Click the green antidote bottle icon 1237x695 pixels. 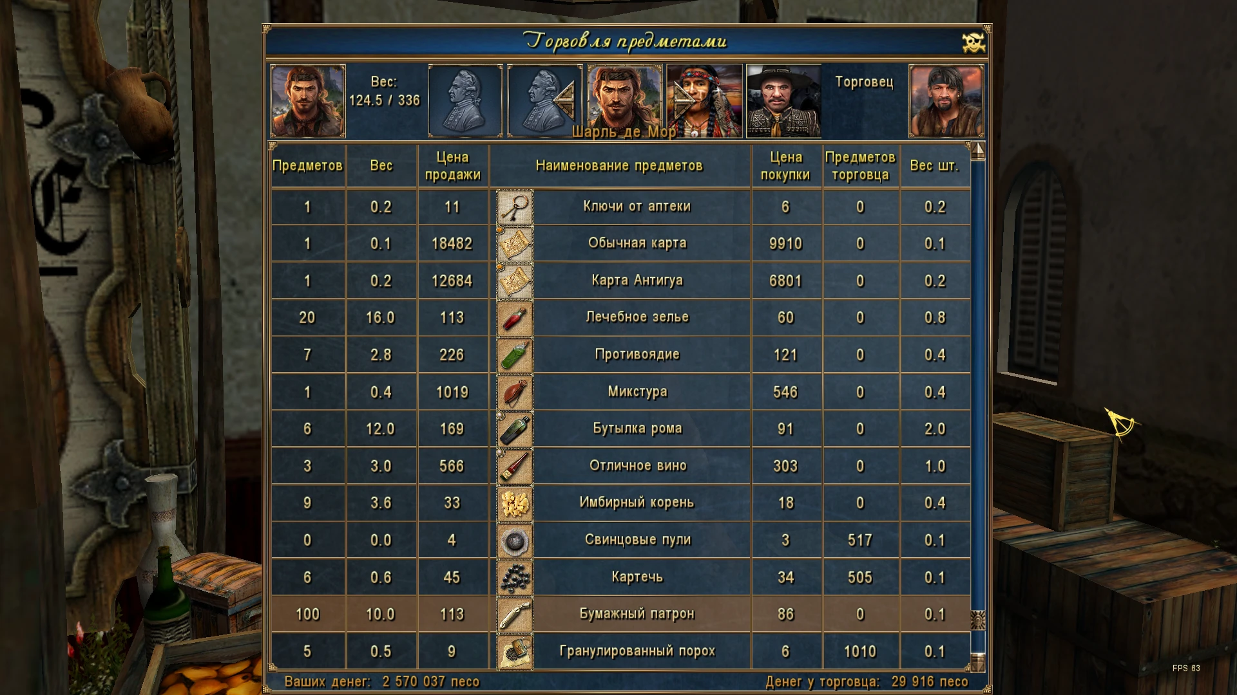(515, 355)
